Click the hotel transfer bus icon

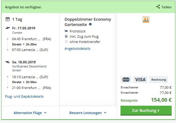tap(66, 42)
